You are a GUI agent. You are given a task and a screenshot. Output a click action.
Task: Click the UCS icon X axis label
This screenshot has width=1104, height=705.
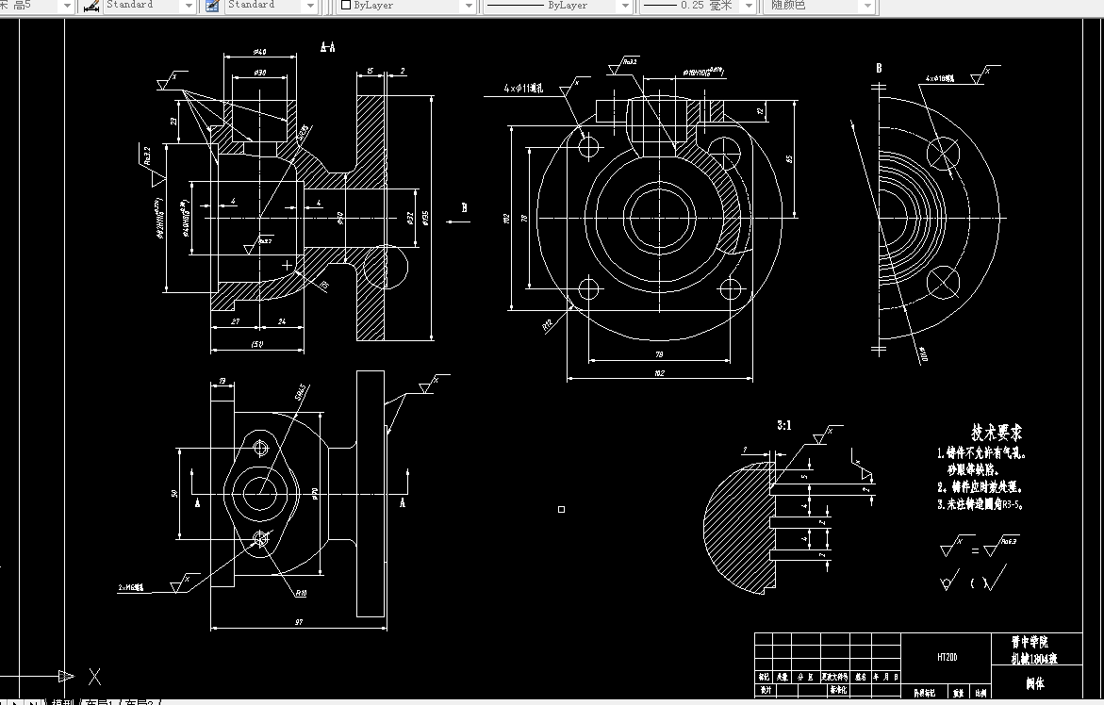coord(95,677)
